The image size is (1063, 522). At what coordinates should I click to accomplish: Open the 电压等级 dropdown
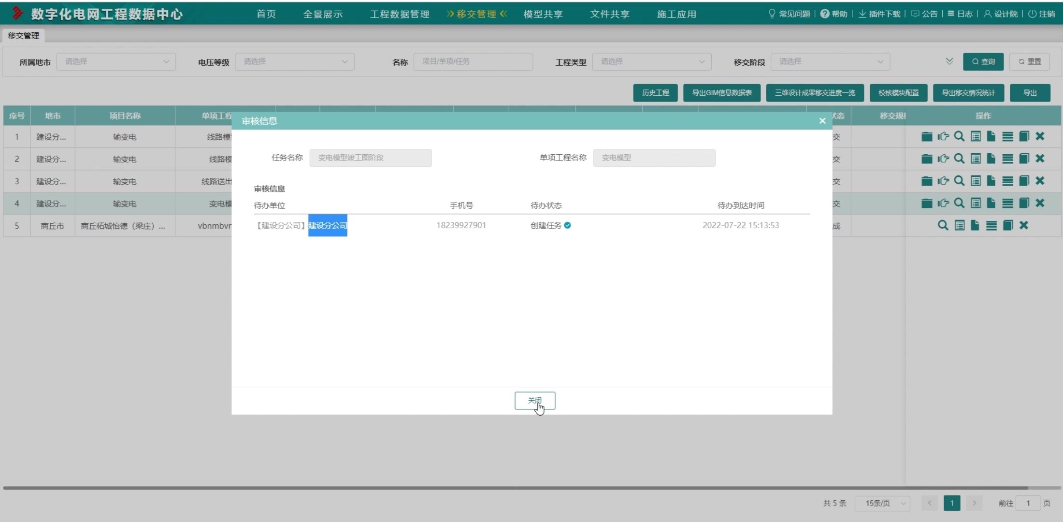pos(295,61)
